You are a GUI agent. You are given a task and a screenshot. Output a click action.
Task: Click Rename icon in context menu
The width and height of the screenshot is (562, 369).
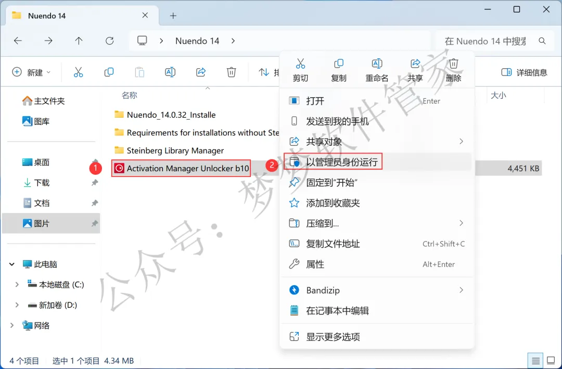(377, 64)
